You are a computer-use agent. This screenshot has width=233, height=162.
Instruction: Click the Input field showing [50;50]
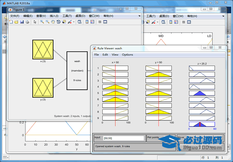coord(124,138)
